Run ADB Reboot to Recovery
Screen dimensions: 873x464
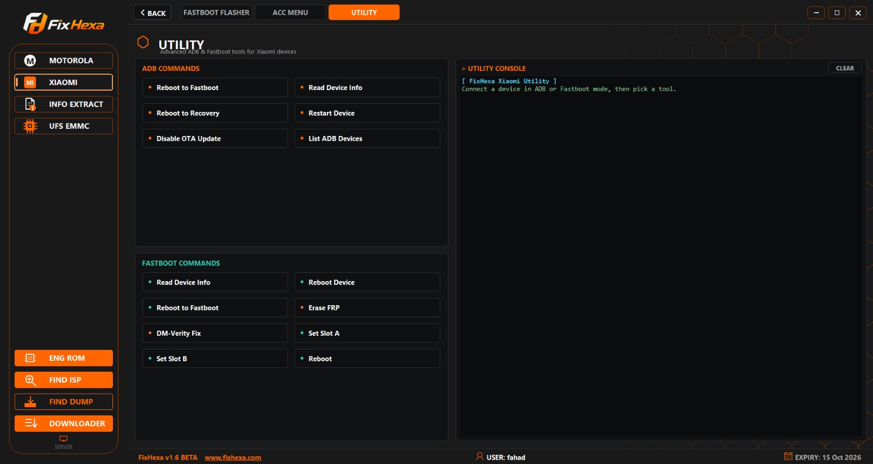[215, 113]
